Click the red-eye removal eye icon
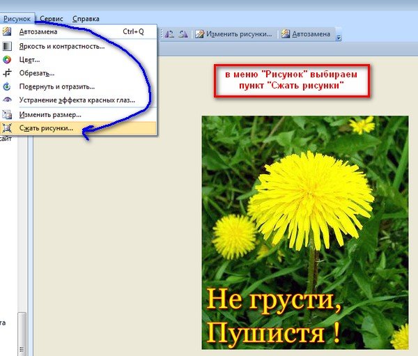 point(7,100)
